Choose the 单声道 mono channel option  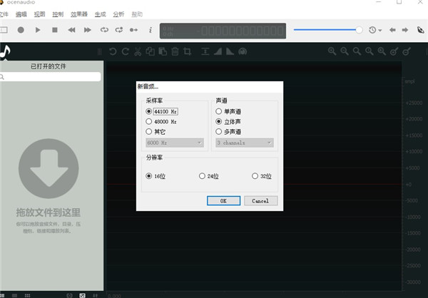(218, 112)
